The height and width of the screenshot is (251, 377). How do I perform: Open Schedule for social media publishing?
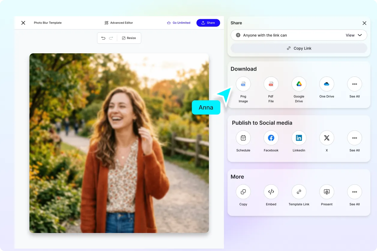[x=243, y=138]
